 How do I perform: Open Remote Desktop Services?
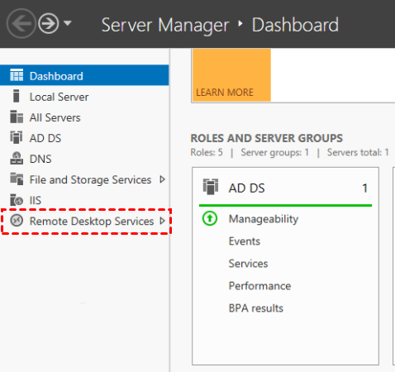92,221
